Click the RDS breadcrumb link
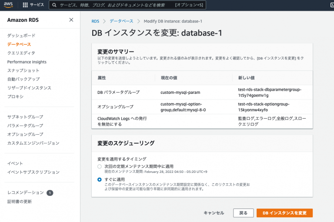This screenshot has height=222, width=334. (95, 21)
